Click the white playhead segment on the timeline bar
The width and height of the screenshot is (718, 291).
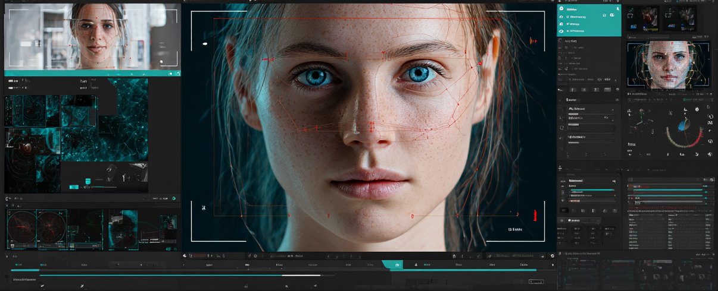[x=301, y=275]
